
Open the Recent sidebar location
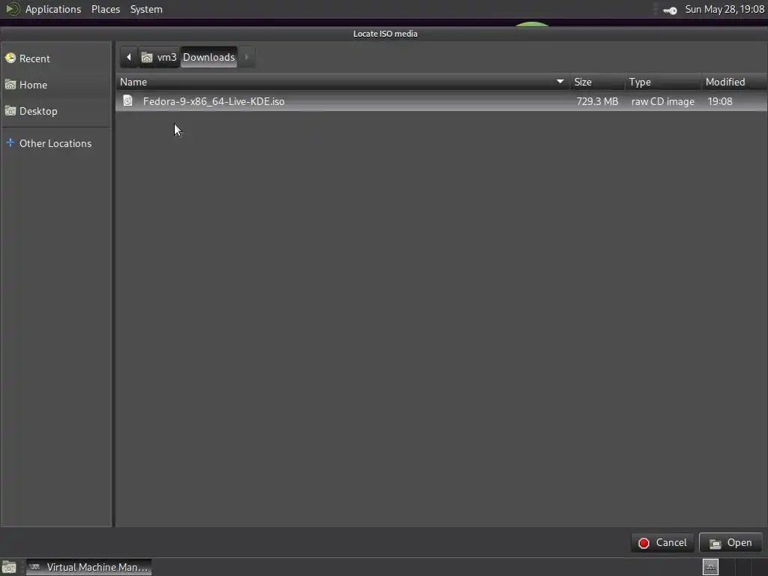pyautogui.click(x=55, y=58)
